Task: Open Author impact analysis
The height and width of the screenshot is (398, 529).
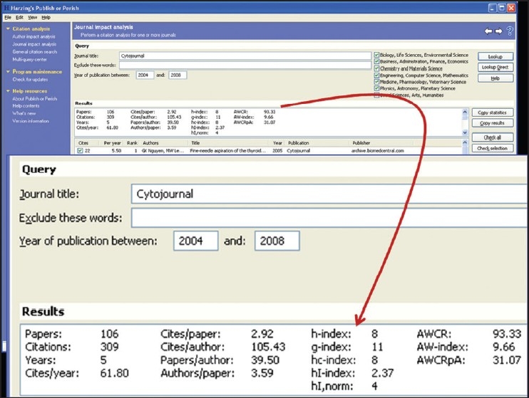Action: 34,37
